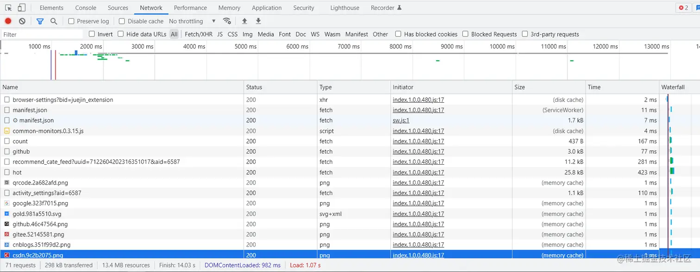Select the Manifest type filter
This screenshot has height=272, width=700.
pyautogui.click(x=356, y=34)
